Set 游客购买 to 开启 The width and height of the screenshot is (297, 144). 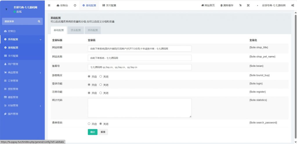click(x=89, y=77)
